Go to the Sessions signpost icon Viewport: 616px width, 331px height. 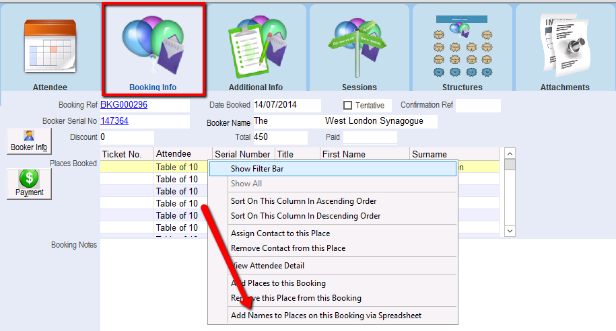[359, 47]
